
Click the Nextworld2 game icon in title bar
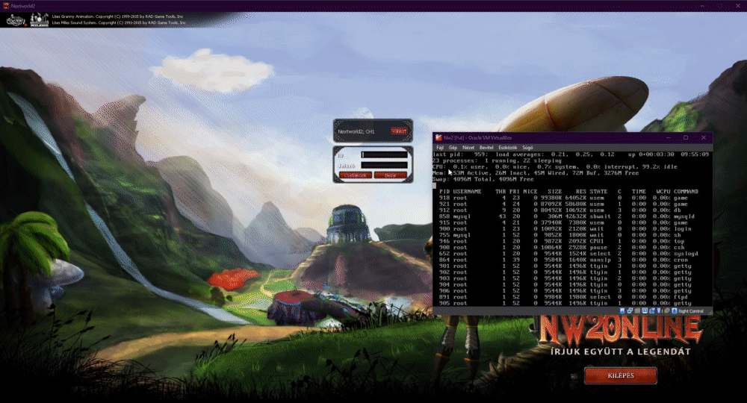[x=6, y=6]
